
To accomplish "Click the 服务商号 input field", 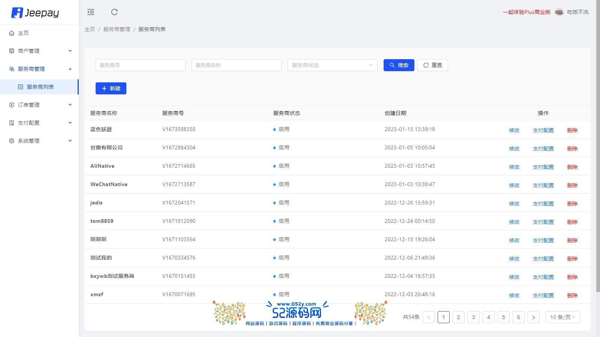I will point(141,65).
